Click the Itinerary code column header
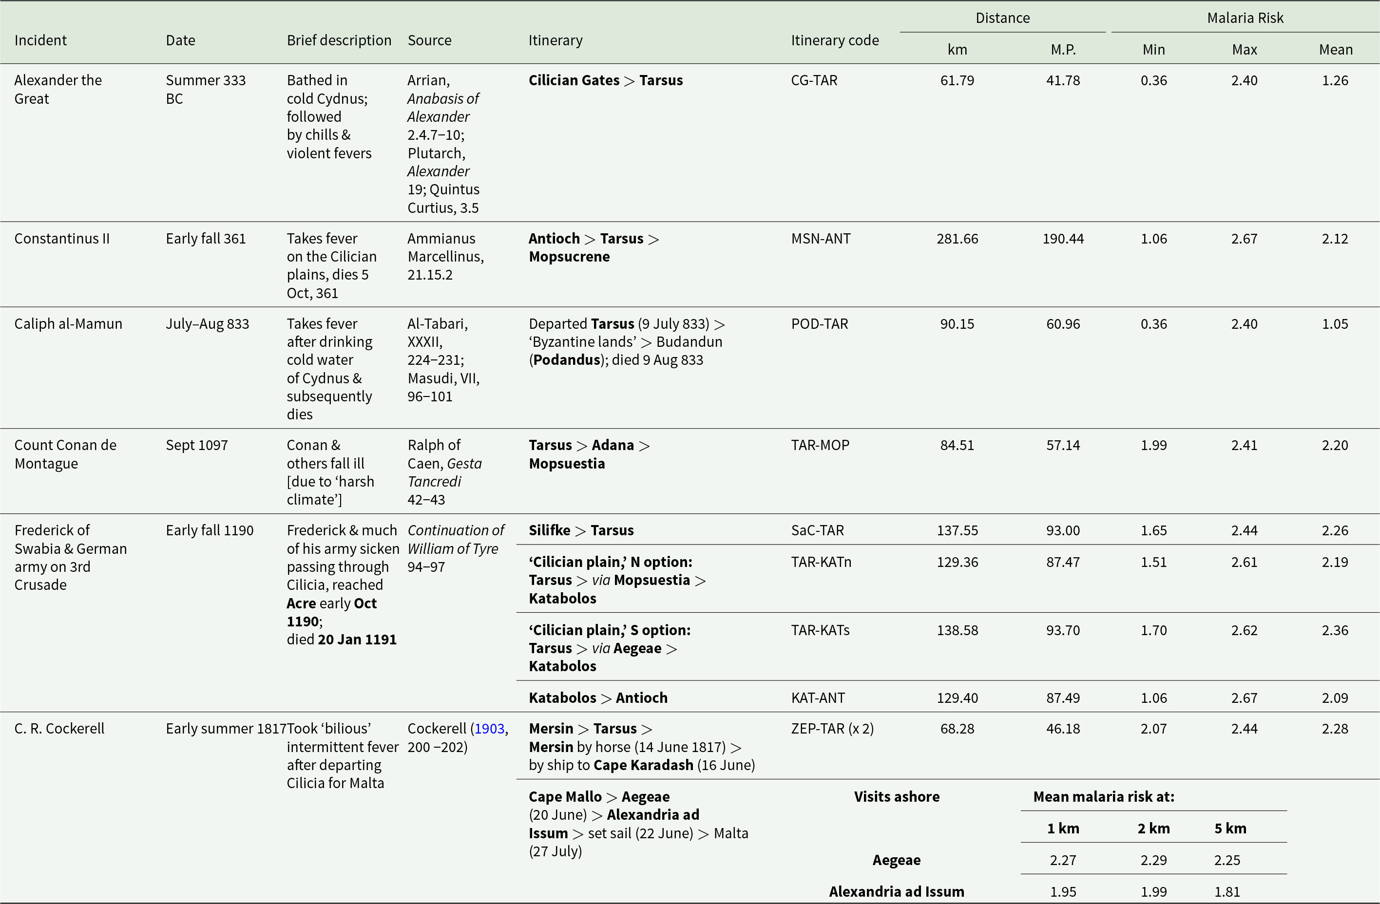This screenshot has width=1380, height=904. pos(834,40)
